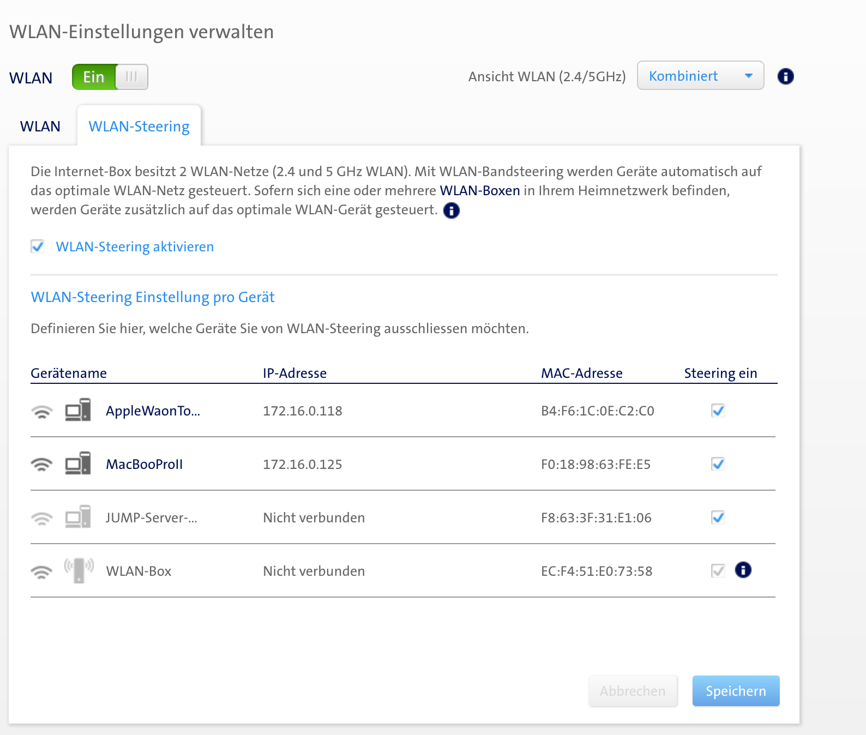Disable steering for AppleWaonTo device
This screenshot has width=866, height=735.
[x=718, y=411]
